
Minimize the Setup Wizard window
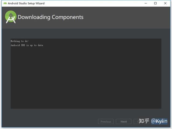(x=146, y=3)
